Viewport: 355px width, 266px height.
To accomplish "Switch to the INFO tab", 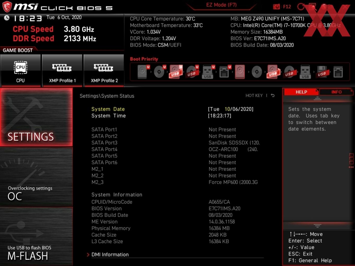I will (336, 92).
